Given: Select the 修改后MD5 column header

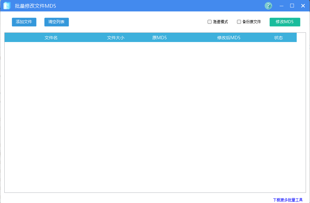Looking at the screenshot, I should (x=229, y=37).
